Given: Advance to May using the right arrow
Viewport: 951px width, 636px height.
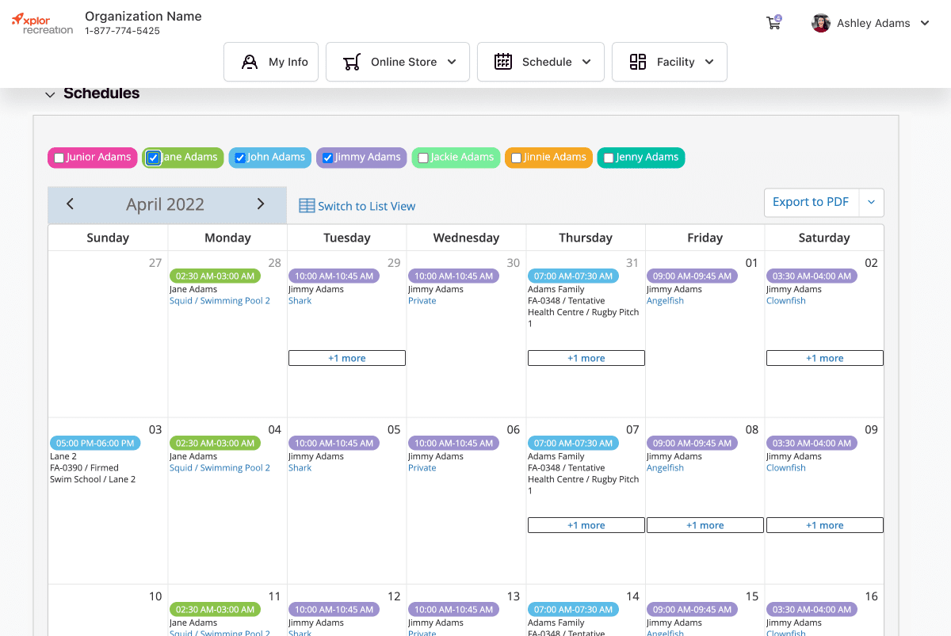Looking at the screenshot, I should click(x=261, y=204).
